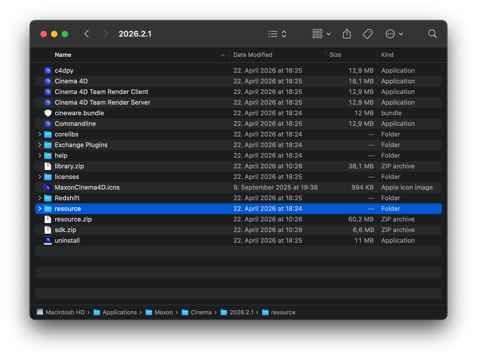The height and width of the screenshot is (359, 477).
Task: Sort by the Date Modified column
Action: pyautogui.click(x=253, y=55)
